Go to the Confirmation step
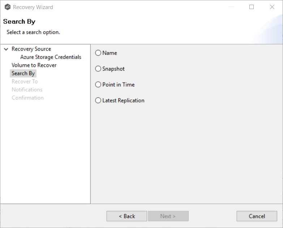Viewport: 283px width, 228px height. tap(27, 98)
